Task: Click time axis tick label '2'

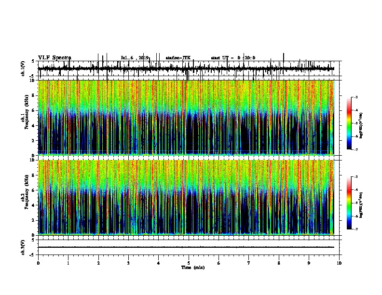Action: 98,263
